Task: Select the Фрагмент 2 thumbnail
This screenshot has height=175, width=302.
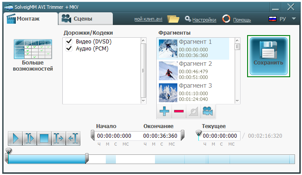Action: pyautogui.click(x=168, y=71)
